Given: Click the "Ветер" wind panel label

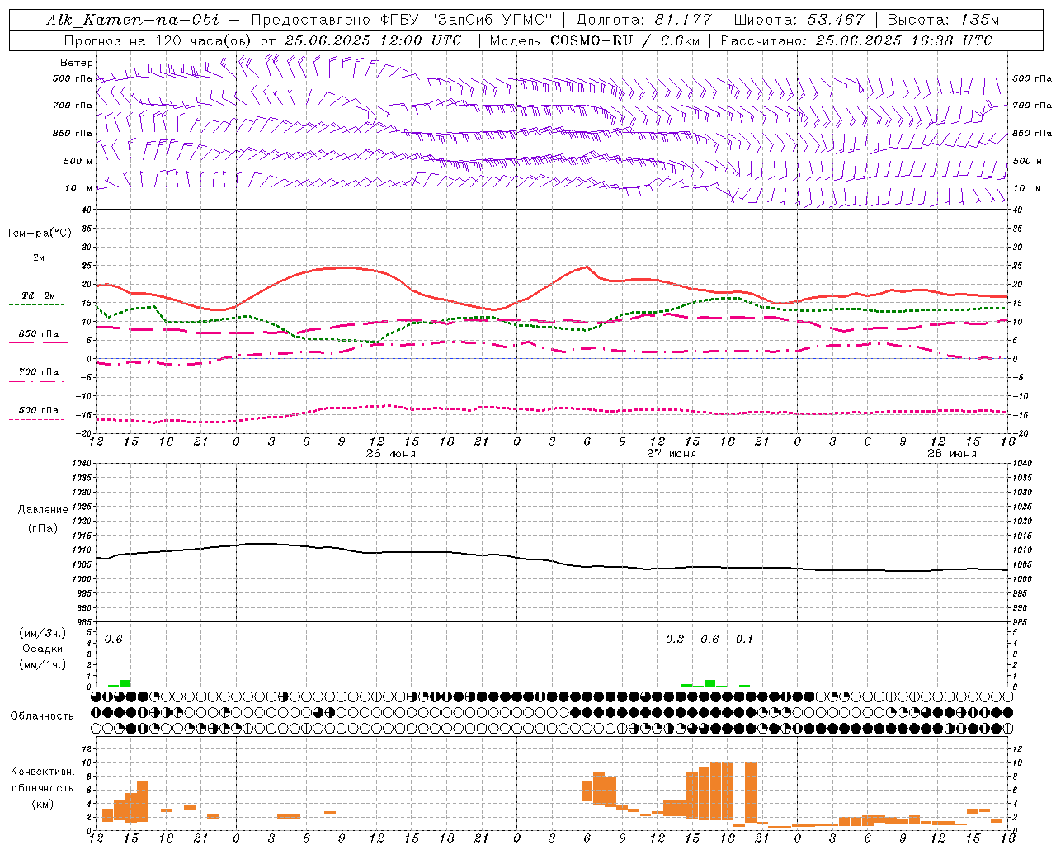Looking at the screenshot, I should [77, 63].
